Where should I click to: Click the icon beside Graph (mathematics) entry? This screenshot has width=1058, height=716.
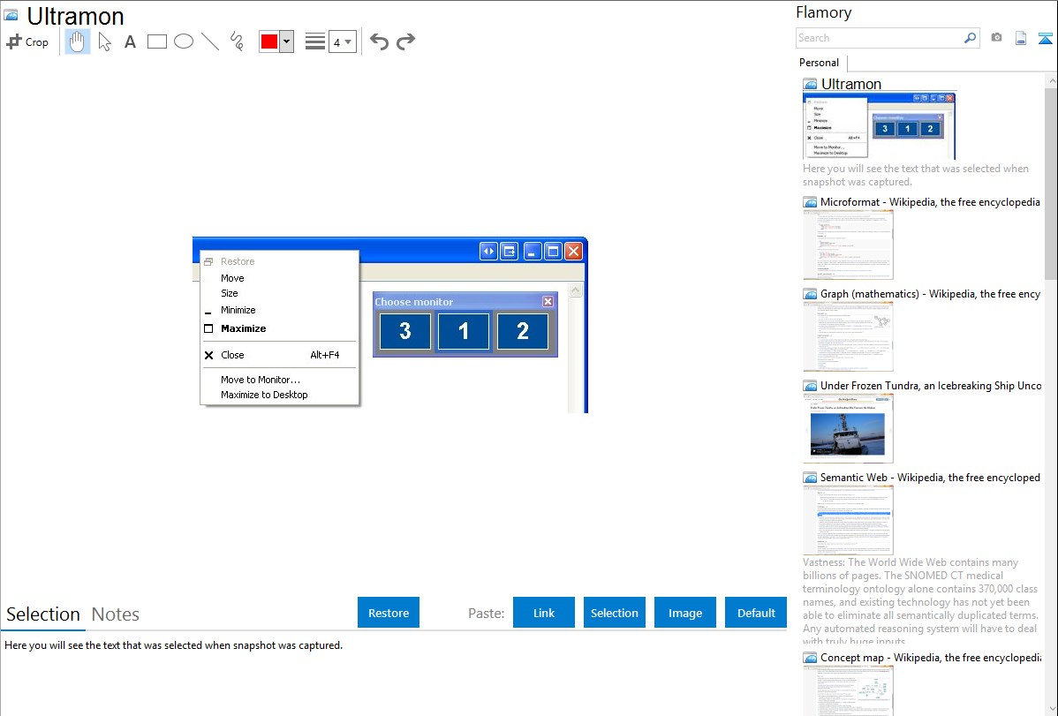[811, 294]
